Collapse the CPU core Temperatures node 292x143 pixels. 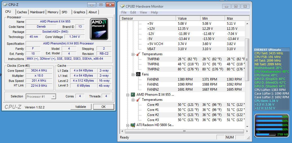133,100
